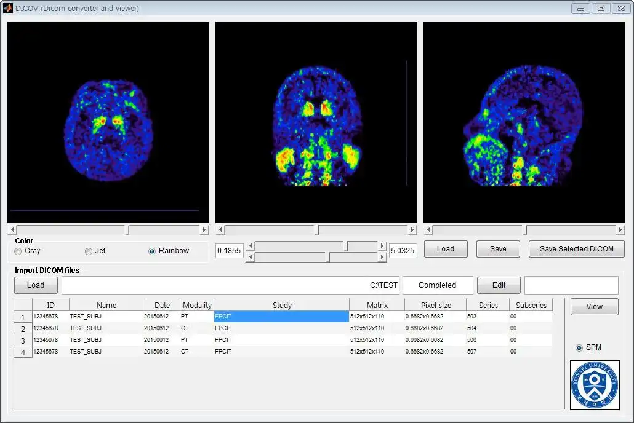The image size is (634, 423).
Task: Select the Rainbow color radio button
Action: tap(152, 251)
